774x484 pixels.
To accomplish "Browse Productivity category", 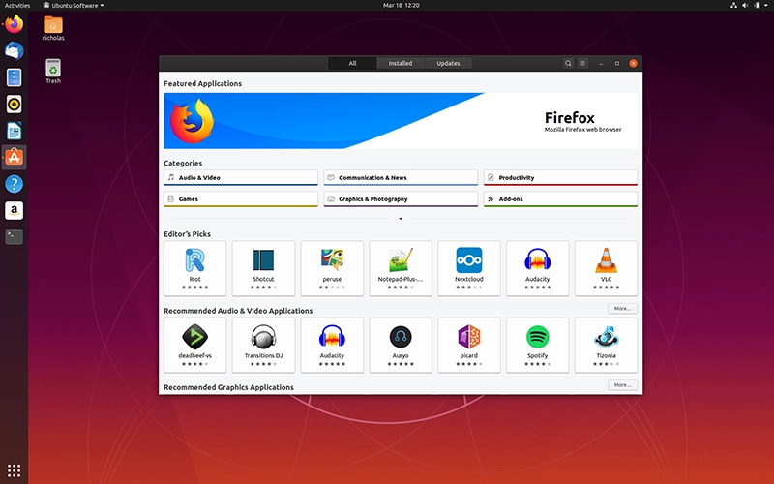I will point(561,178).
